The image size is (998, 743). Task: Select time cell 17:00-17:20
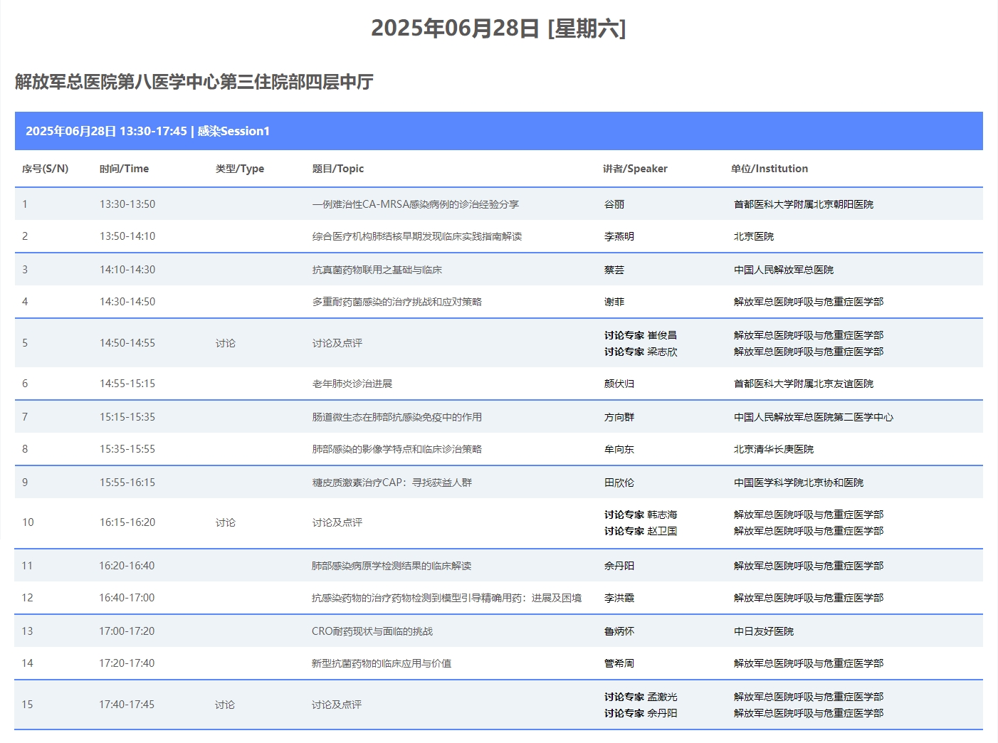[127, 631]
